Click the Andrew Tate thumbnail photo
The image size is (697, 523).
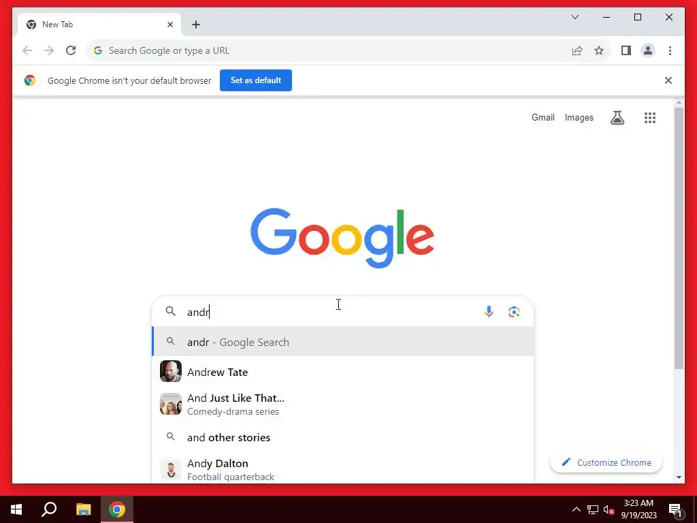click(171, 371)
